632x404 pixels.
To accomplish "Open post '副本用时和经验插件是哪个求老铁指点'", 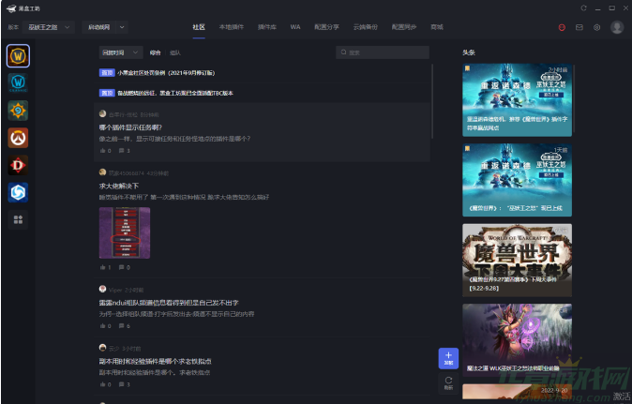I will (155, 361).
